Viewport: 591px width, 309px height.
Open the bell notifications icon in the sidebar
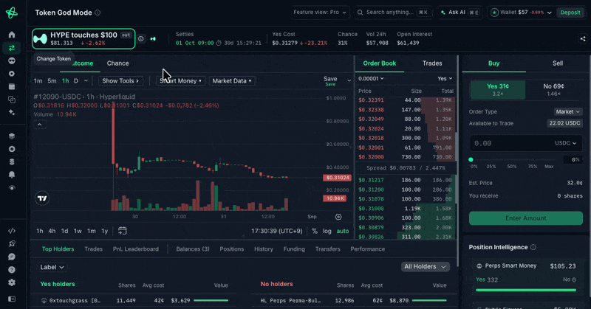12,175
